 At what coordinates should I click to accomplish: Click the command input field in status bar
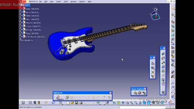pyautogui.click(x=142, y=107)
